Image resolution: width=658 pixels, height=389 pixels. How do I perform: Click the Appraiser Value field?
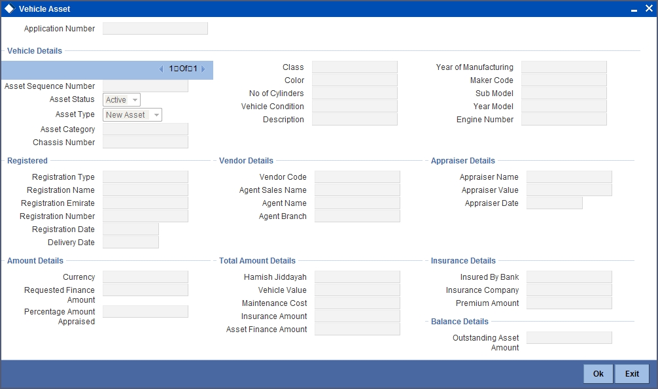coord(569,190)
